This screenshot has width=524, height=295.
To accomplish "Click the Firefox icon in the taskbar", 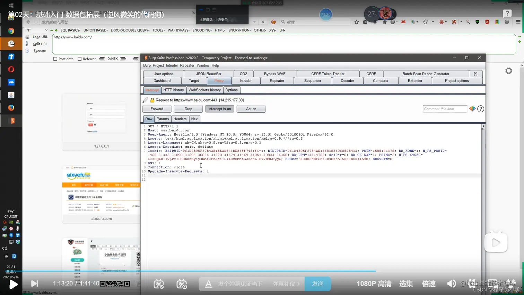I will pos(11,108).
